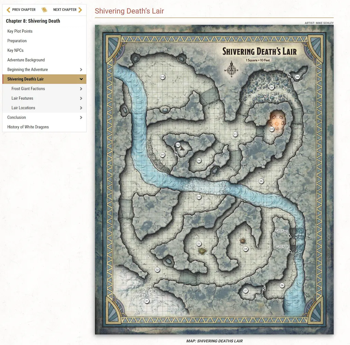
Task: Click the D1 location marker on map
Action: [x=147, y=301]
